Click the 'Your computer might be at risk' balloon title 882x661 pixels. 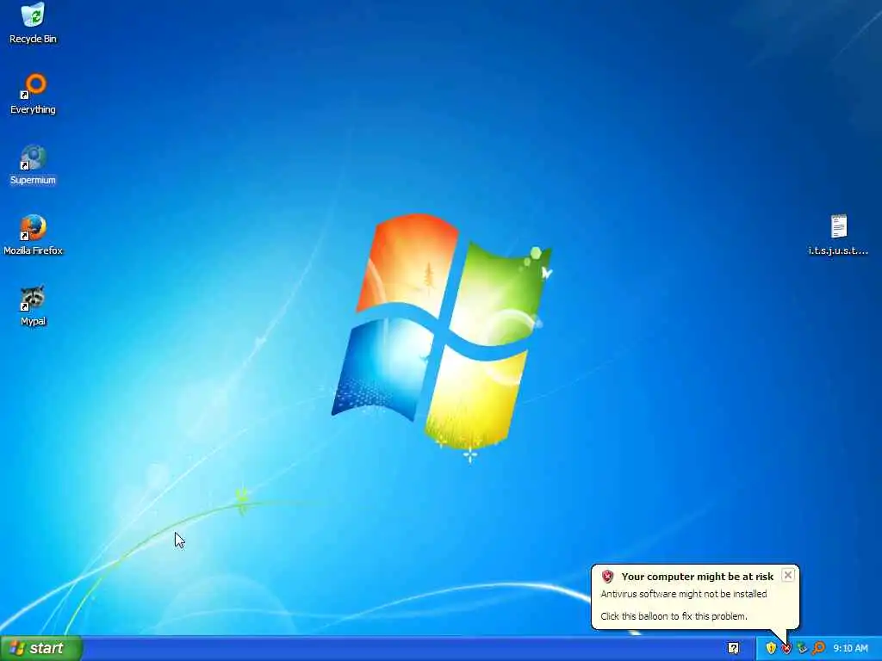point(697,577)
